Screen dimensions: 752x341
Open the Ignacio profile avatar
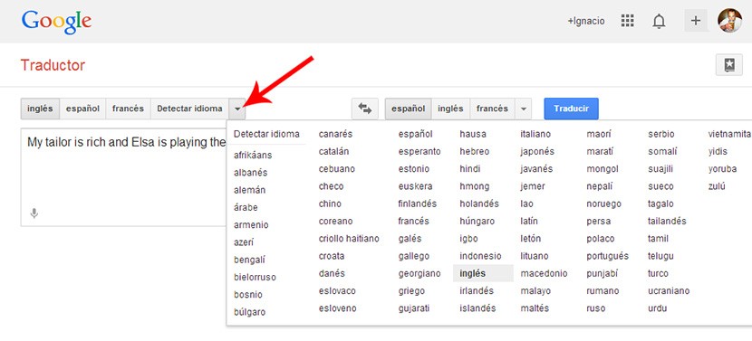pos(729,21)
